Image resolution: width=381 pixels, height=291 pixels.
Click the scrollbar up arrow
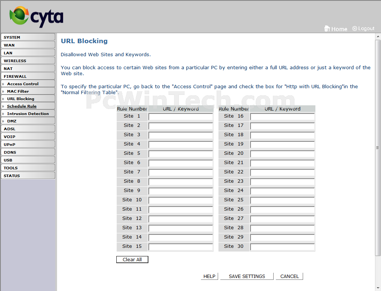click(x=378, y=36)
